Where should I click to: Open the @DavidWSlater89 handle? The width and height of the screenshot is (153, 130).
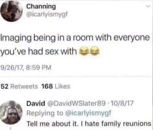coord(76,103)
